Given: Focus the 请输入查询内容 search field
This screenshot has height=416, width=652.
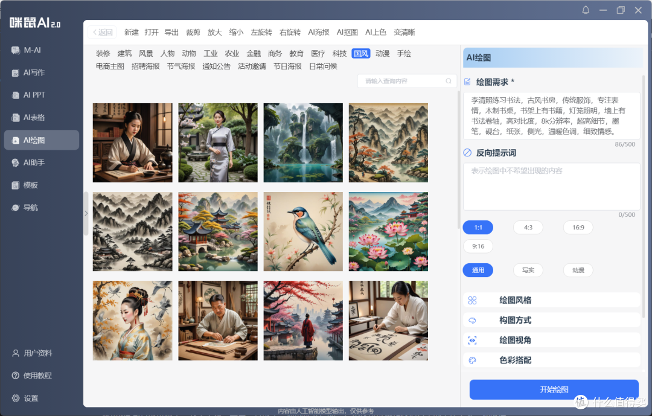Looking at the screenshot, I should pyautogui.click(x=407, y=81).
